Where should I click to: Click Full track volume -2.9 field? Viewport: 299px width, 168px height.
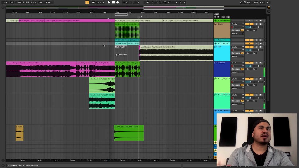[x=249, y=50]
